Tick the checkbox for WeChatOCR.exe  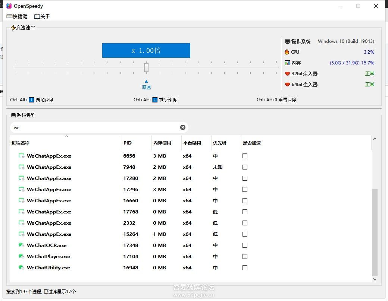(245, 245)
